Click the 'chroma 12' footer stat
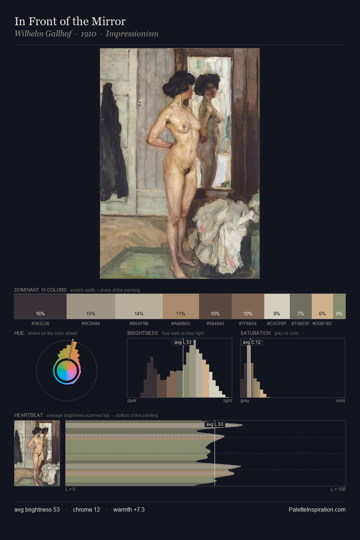360x540 pixels. (86, 509)
